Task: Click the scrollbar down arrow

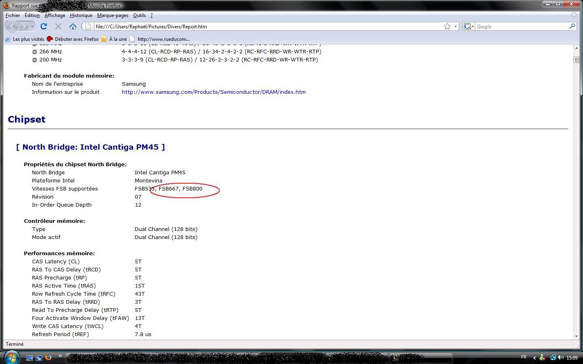Action: click(576, 336)
